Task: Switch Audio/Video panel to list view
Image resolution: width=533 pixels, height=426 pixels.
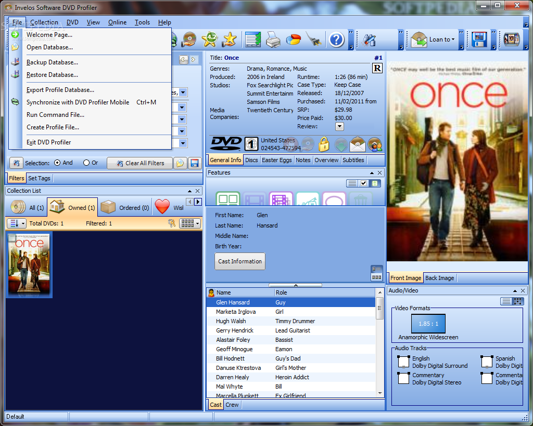Action: point(506,301)
